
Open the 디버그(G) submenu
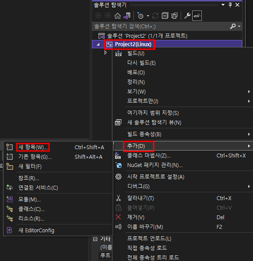coord(183,187)
